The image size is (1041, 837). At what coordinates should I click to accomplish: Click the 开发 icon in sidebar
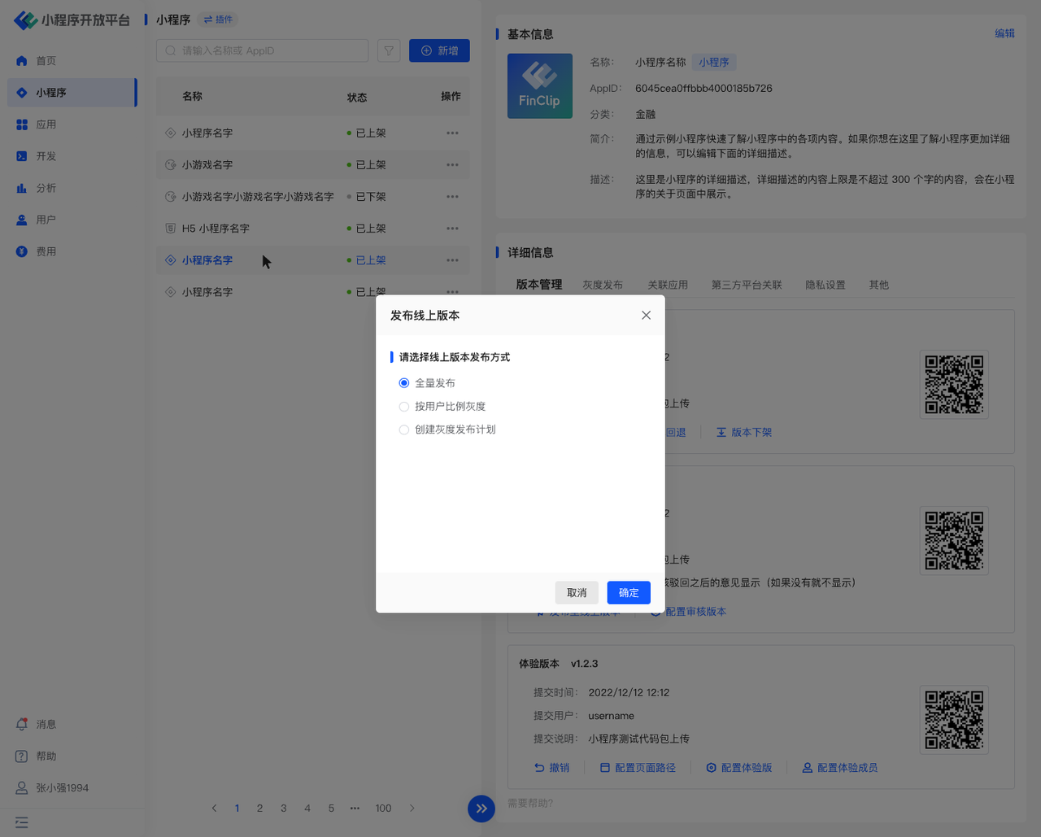pyautogui.click(x=22, y=156)
